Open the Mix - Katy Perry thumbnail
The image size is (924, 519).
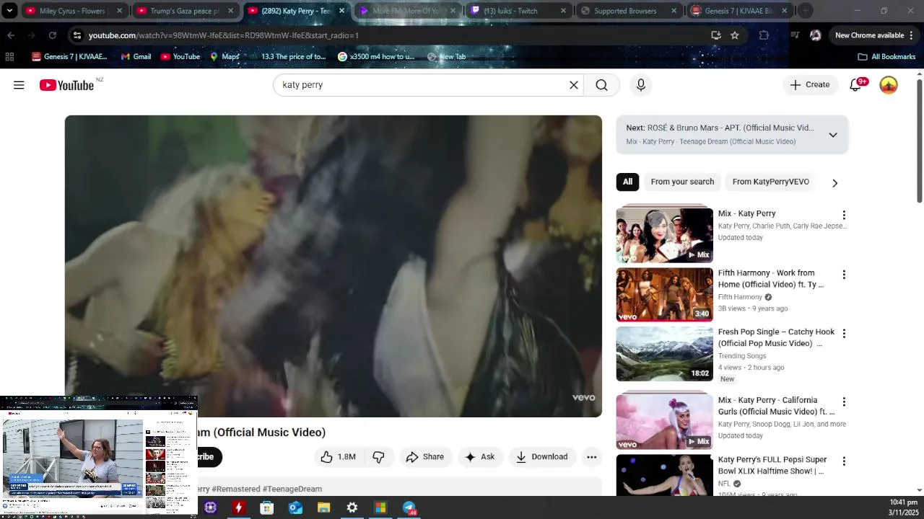[664, 235]
